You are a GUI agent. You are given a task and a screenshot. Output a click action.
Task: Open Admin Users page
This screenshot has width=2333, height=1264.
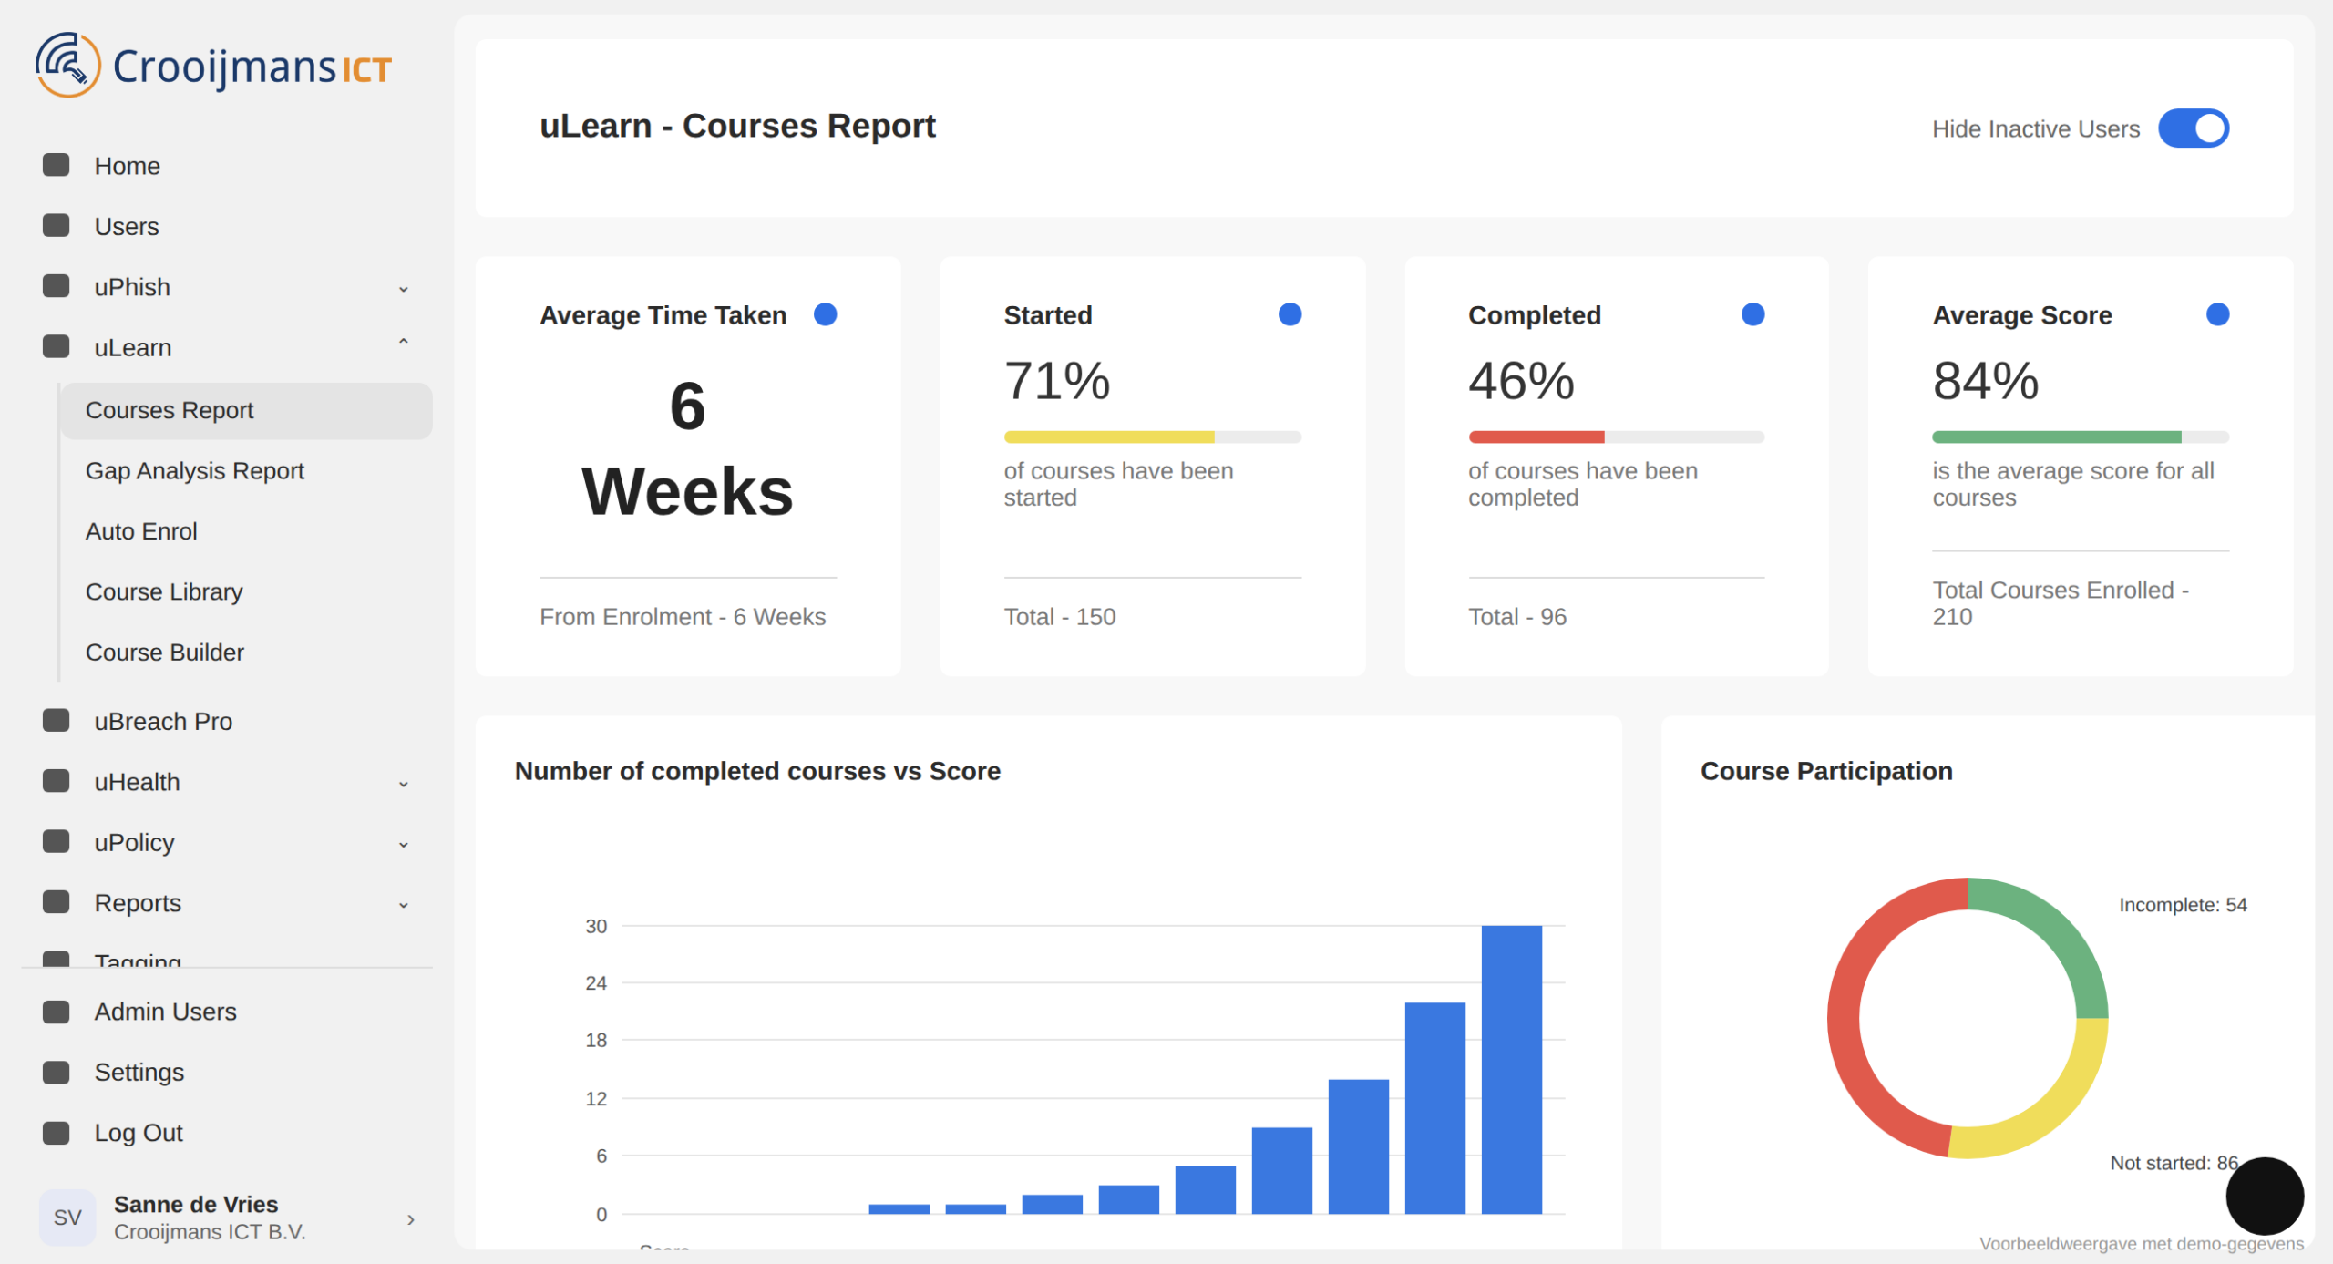(x=226, y=1012)
